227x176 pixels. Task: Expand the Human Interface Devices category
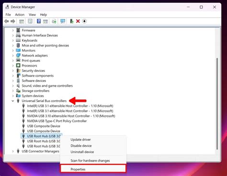click(13, 35)
